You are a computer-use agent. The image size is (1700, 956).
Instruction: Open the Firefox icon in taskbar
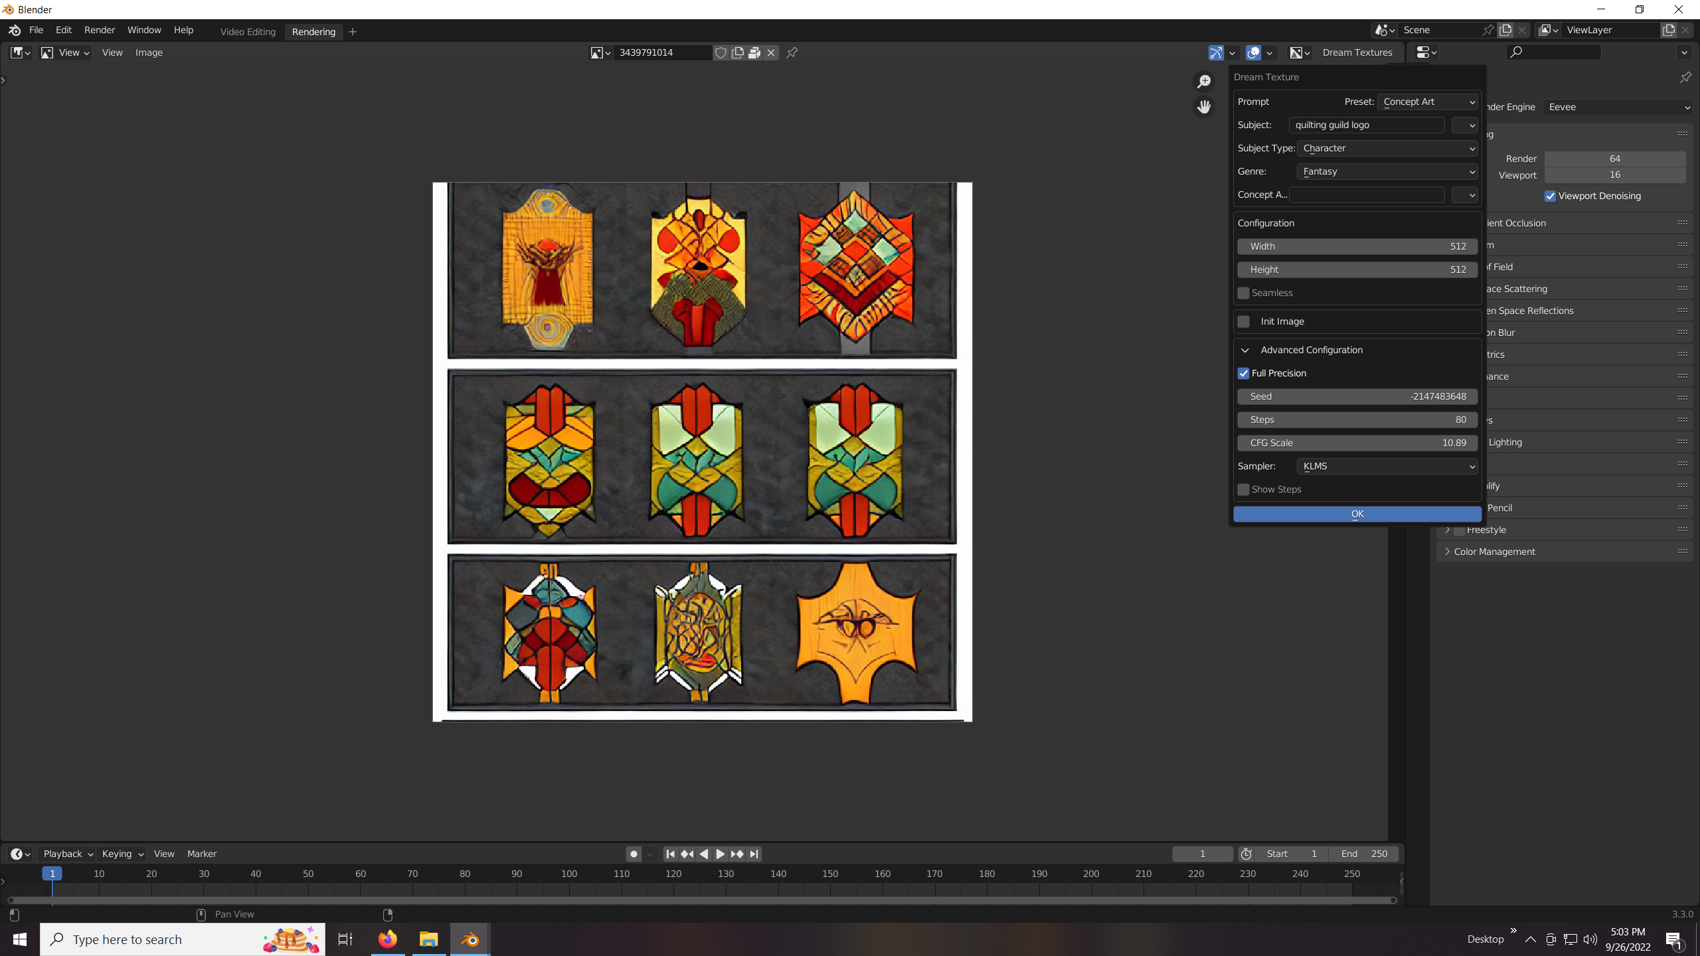387,939
